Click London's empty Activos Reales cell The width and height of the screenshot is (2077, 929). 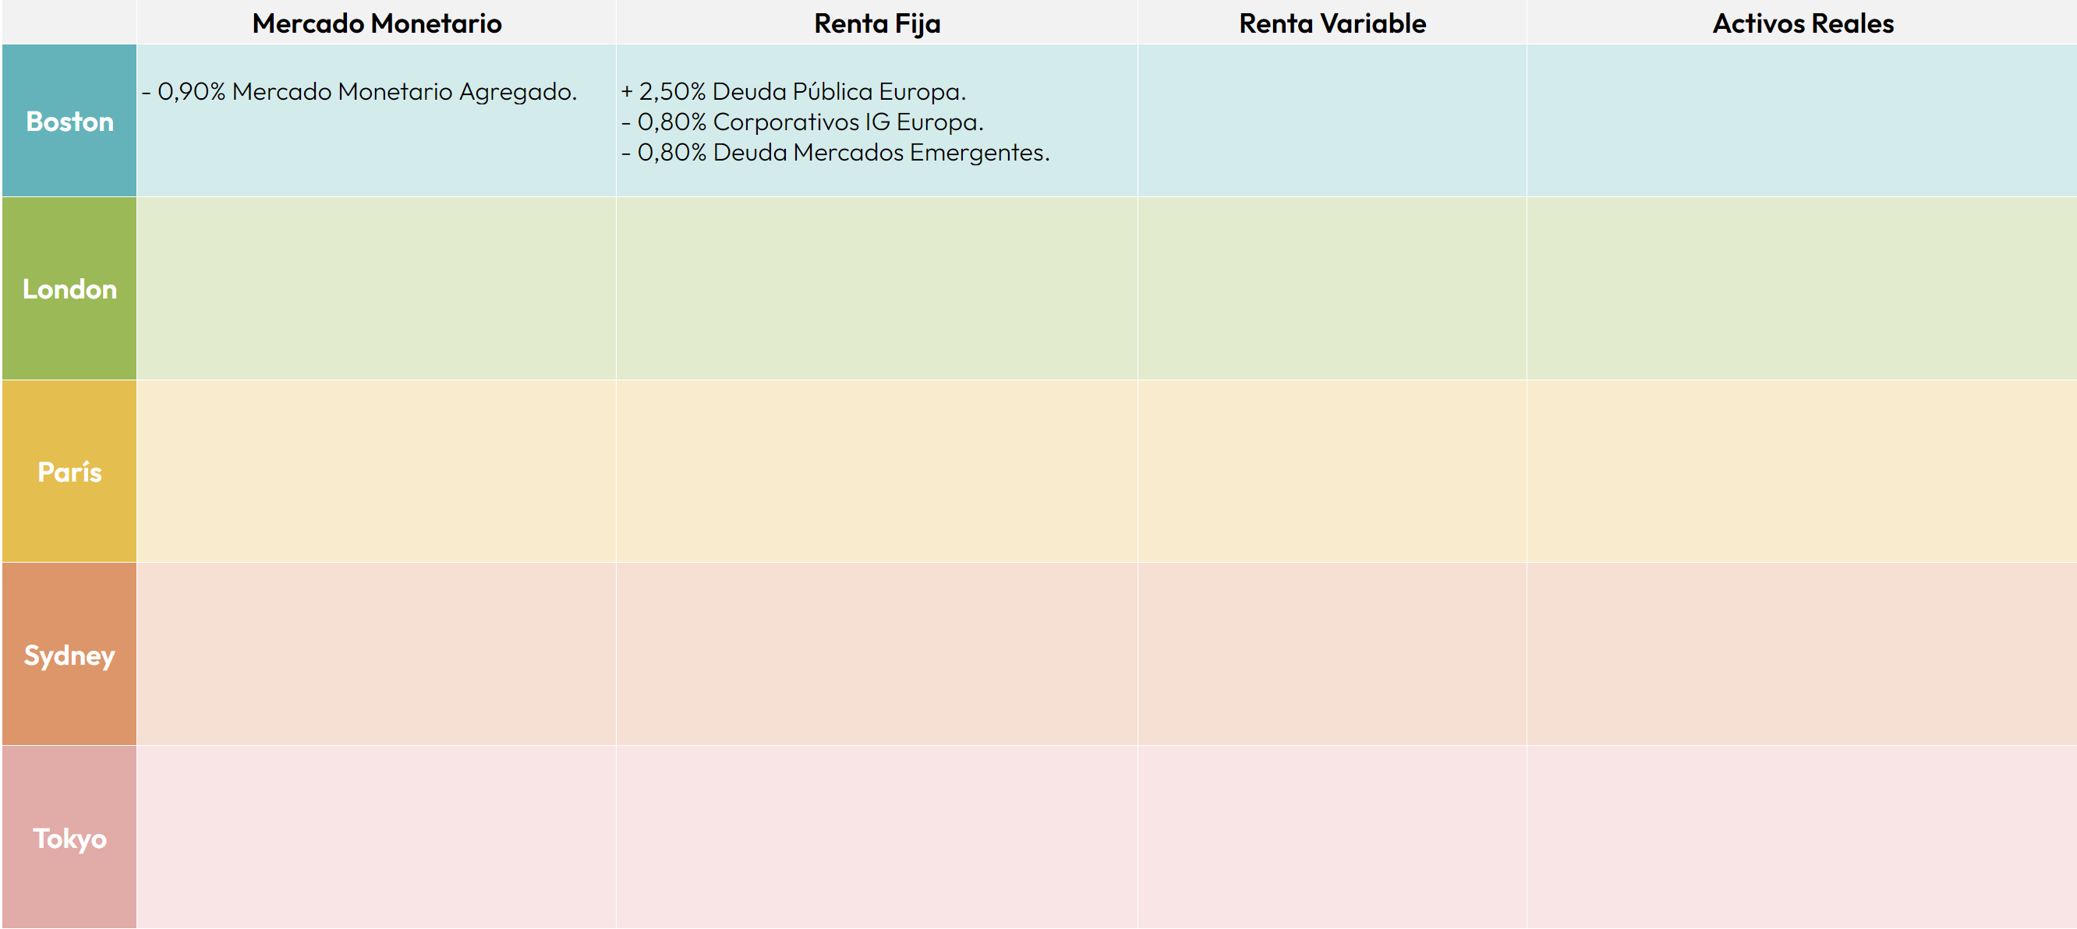click(x=1802, y=289)
